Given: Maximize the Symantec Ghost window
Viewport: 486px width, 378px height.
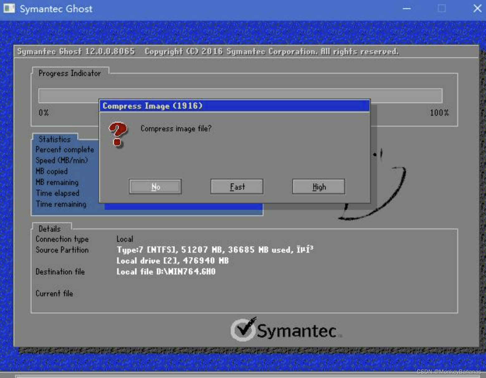Looking at the screenshot, I should (441, 9).
